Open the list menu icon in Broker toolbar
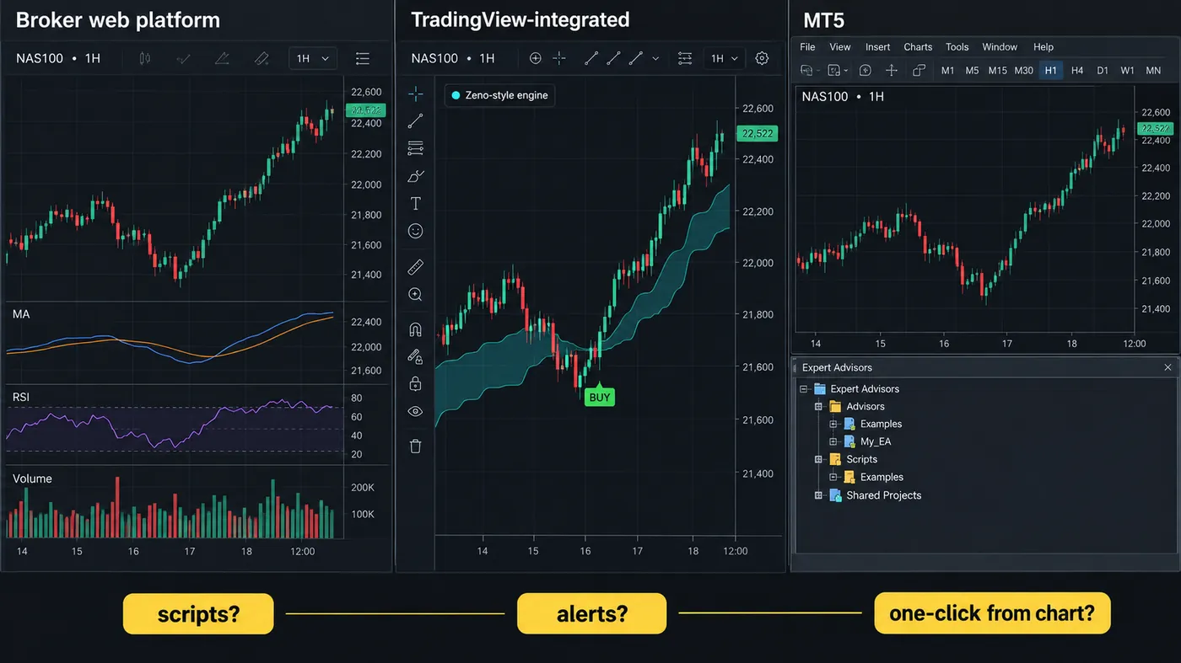Screen dimensions: 1181x663 (x=363, y=58)
